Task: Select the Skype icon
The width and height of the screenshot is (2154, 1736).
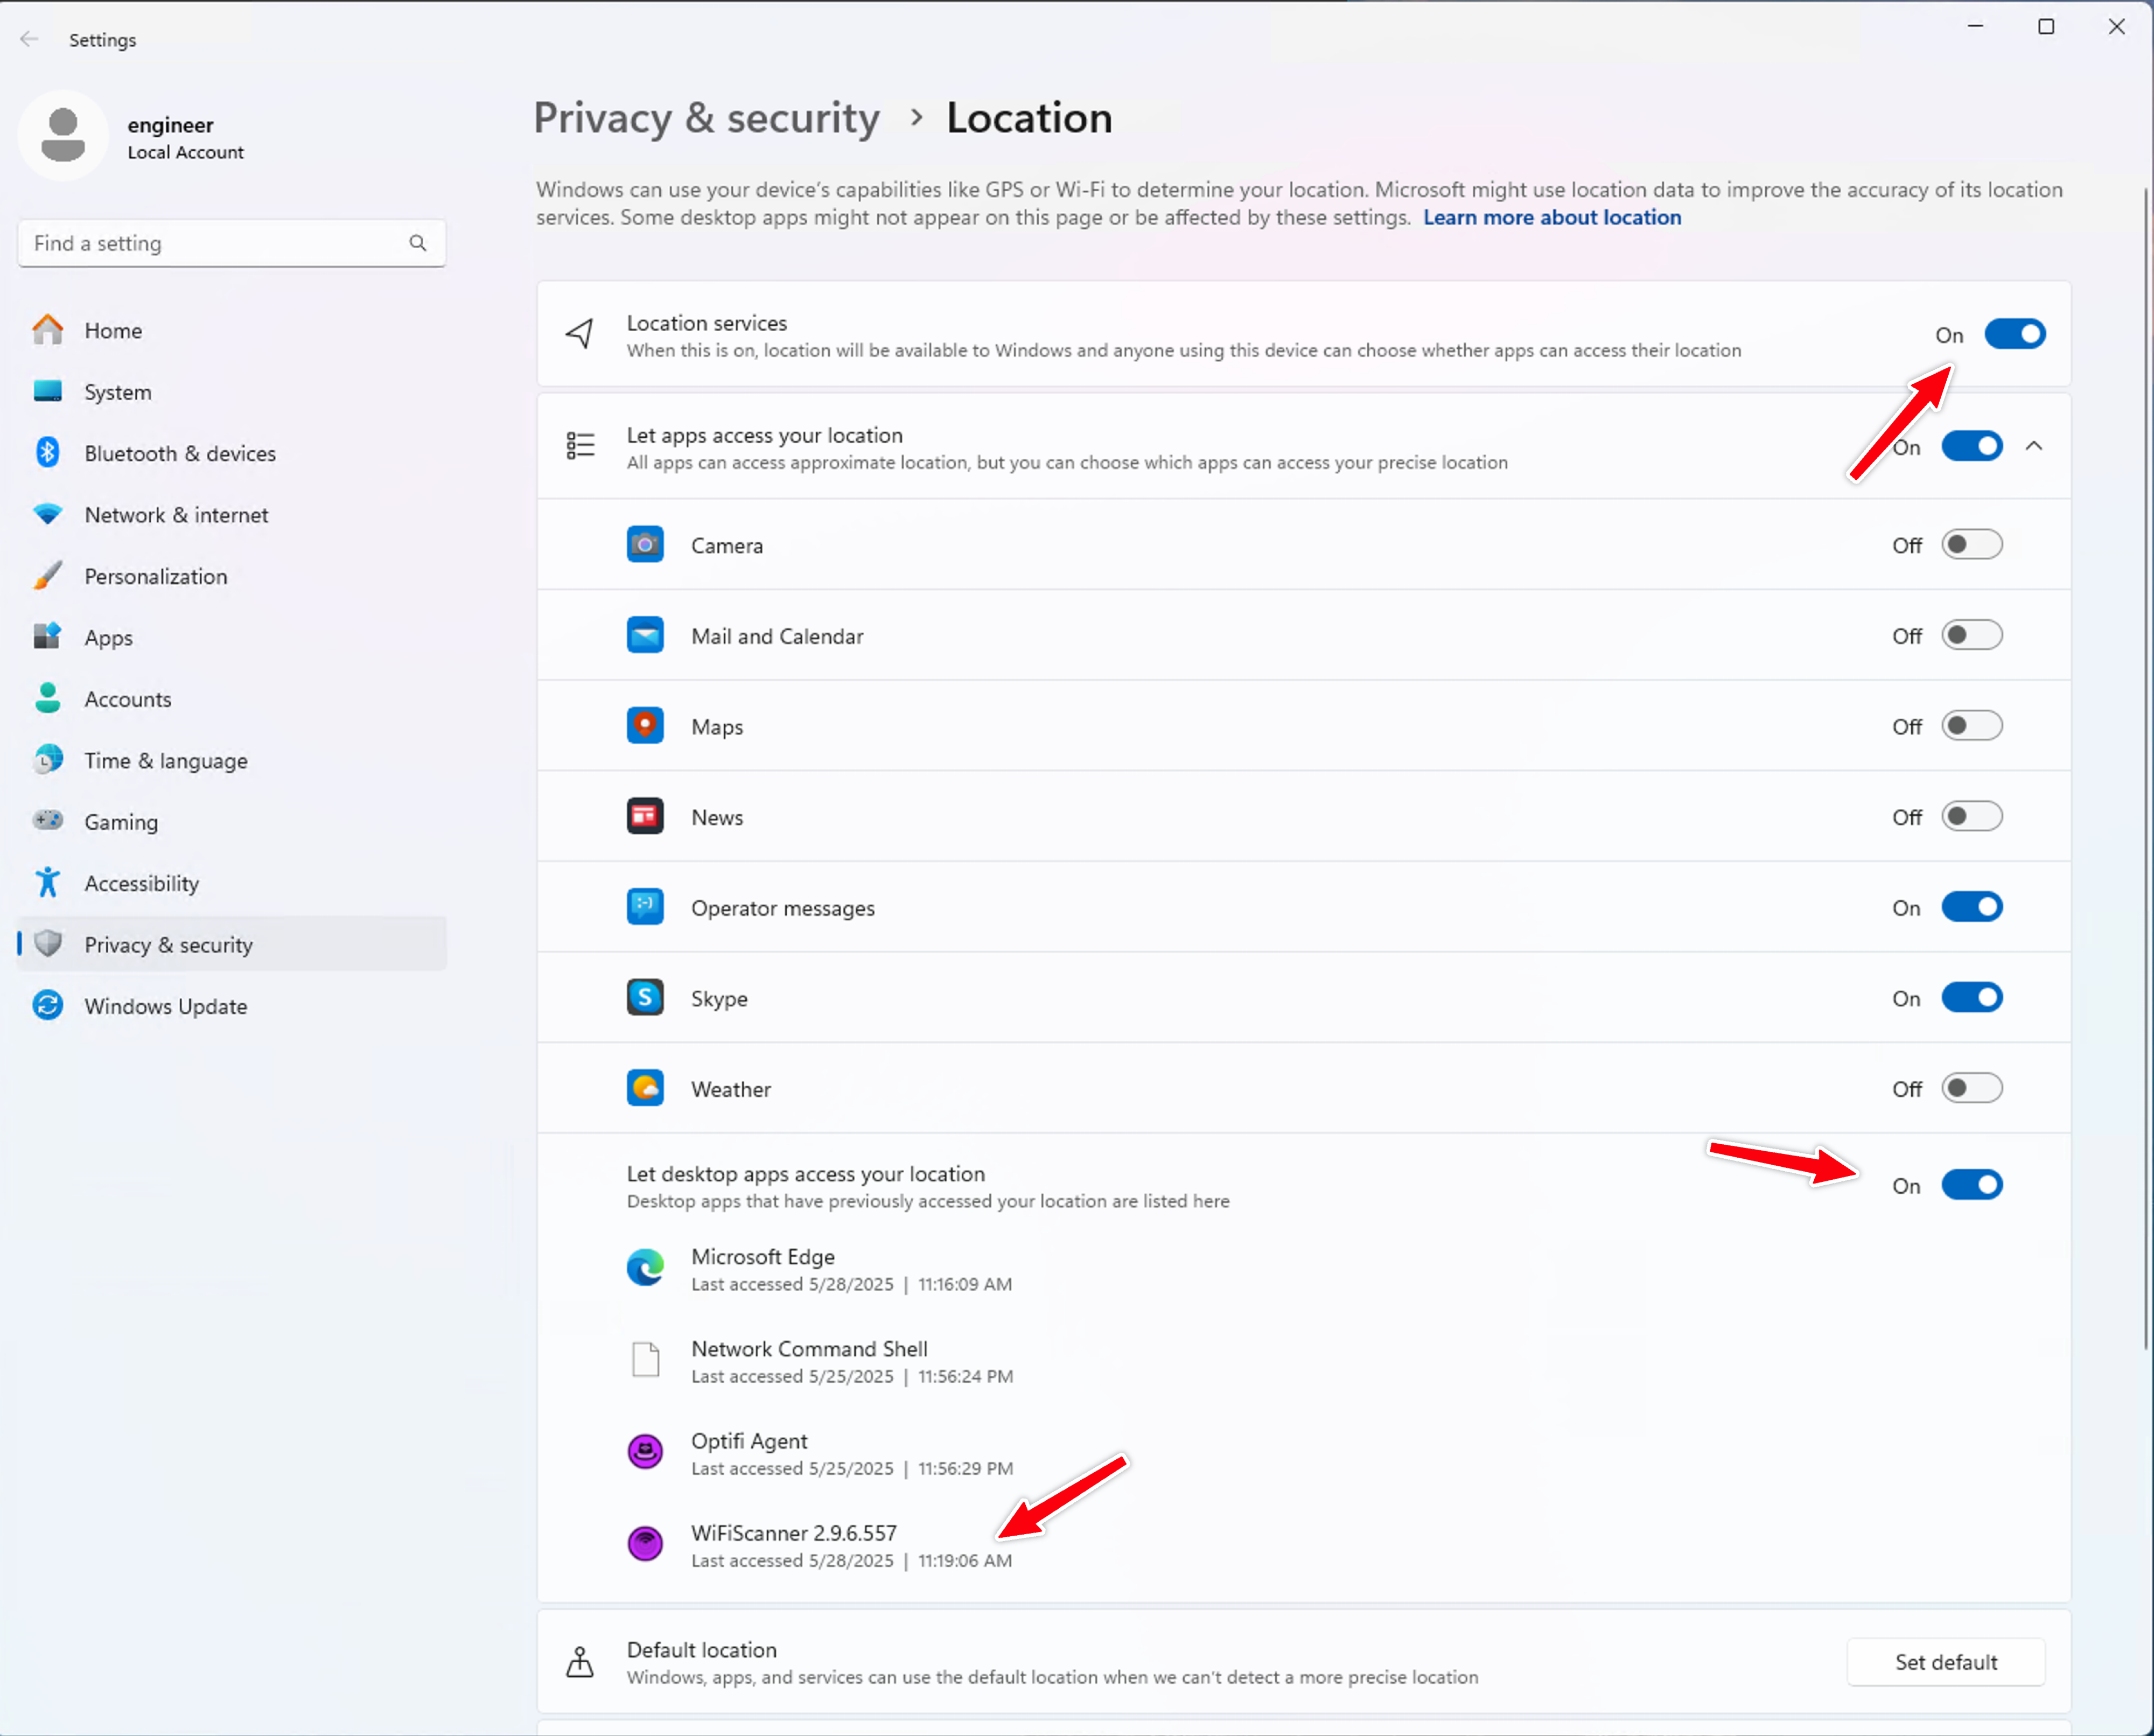Action: 645,997
